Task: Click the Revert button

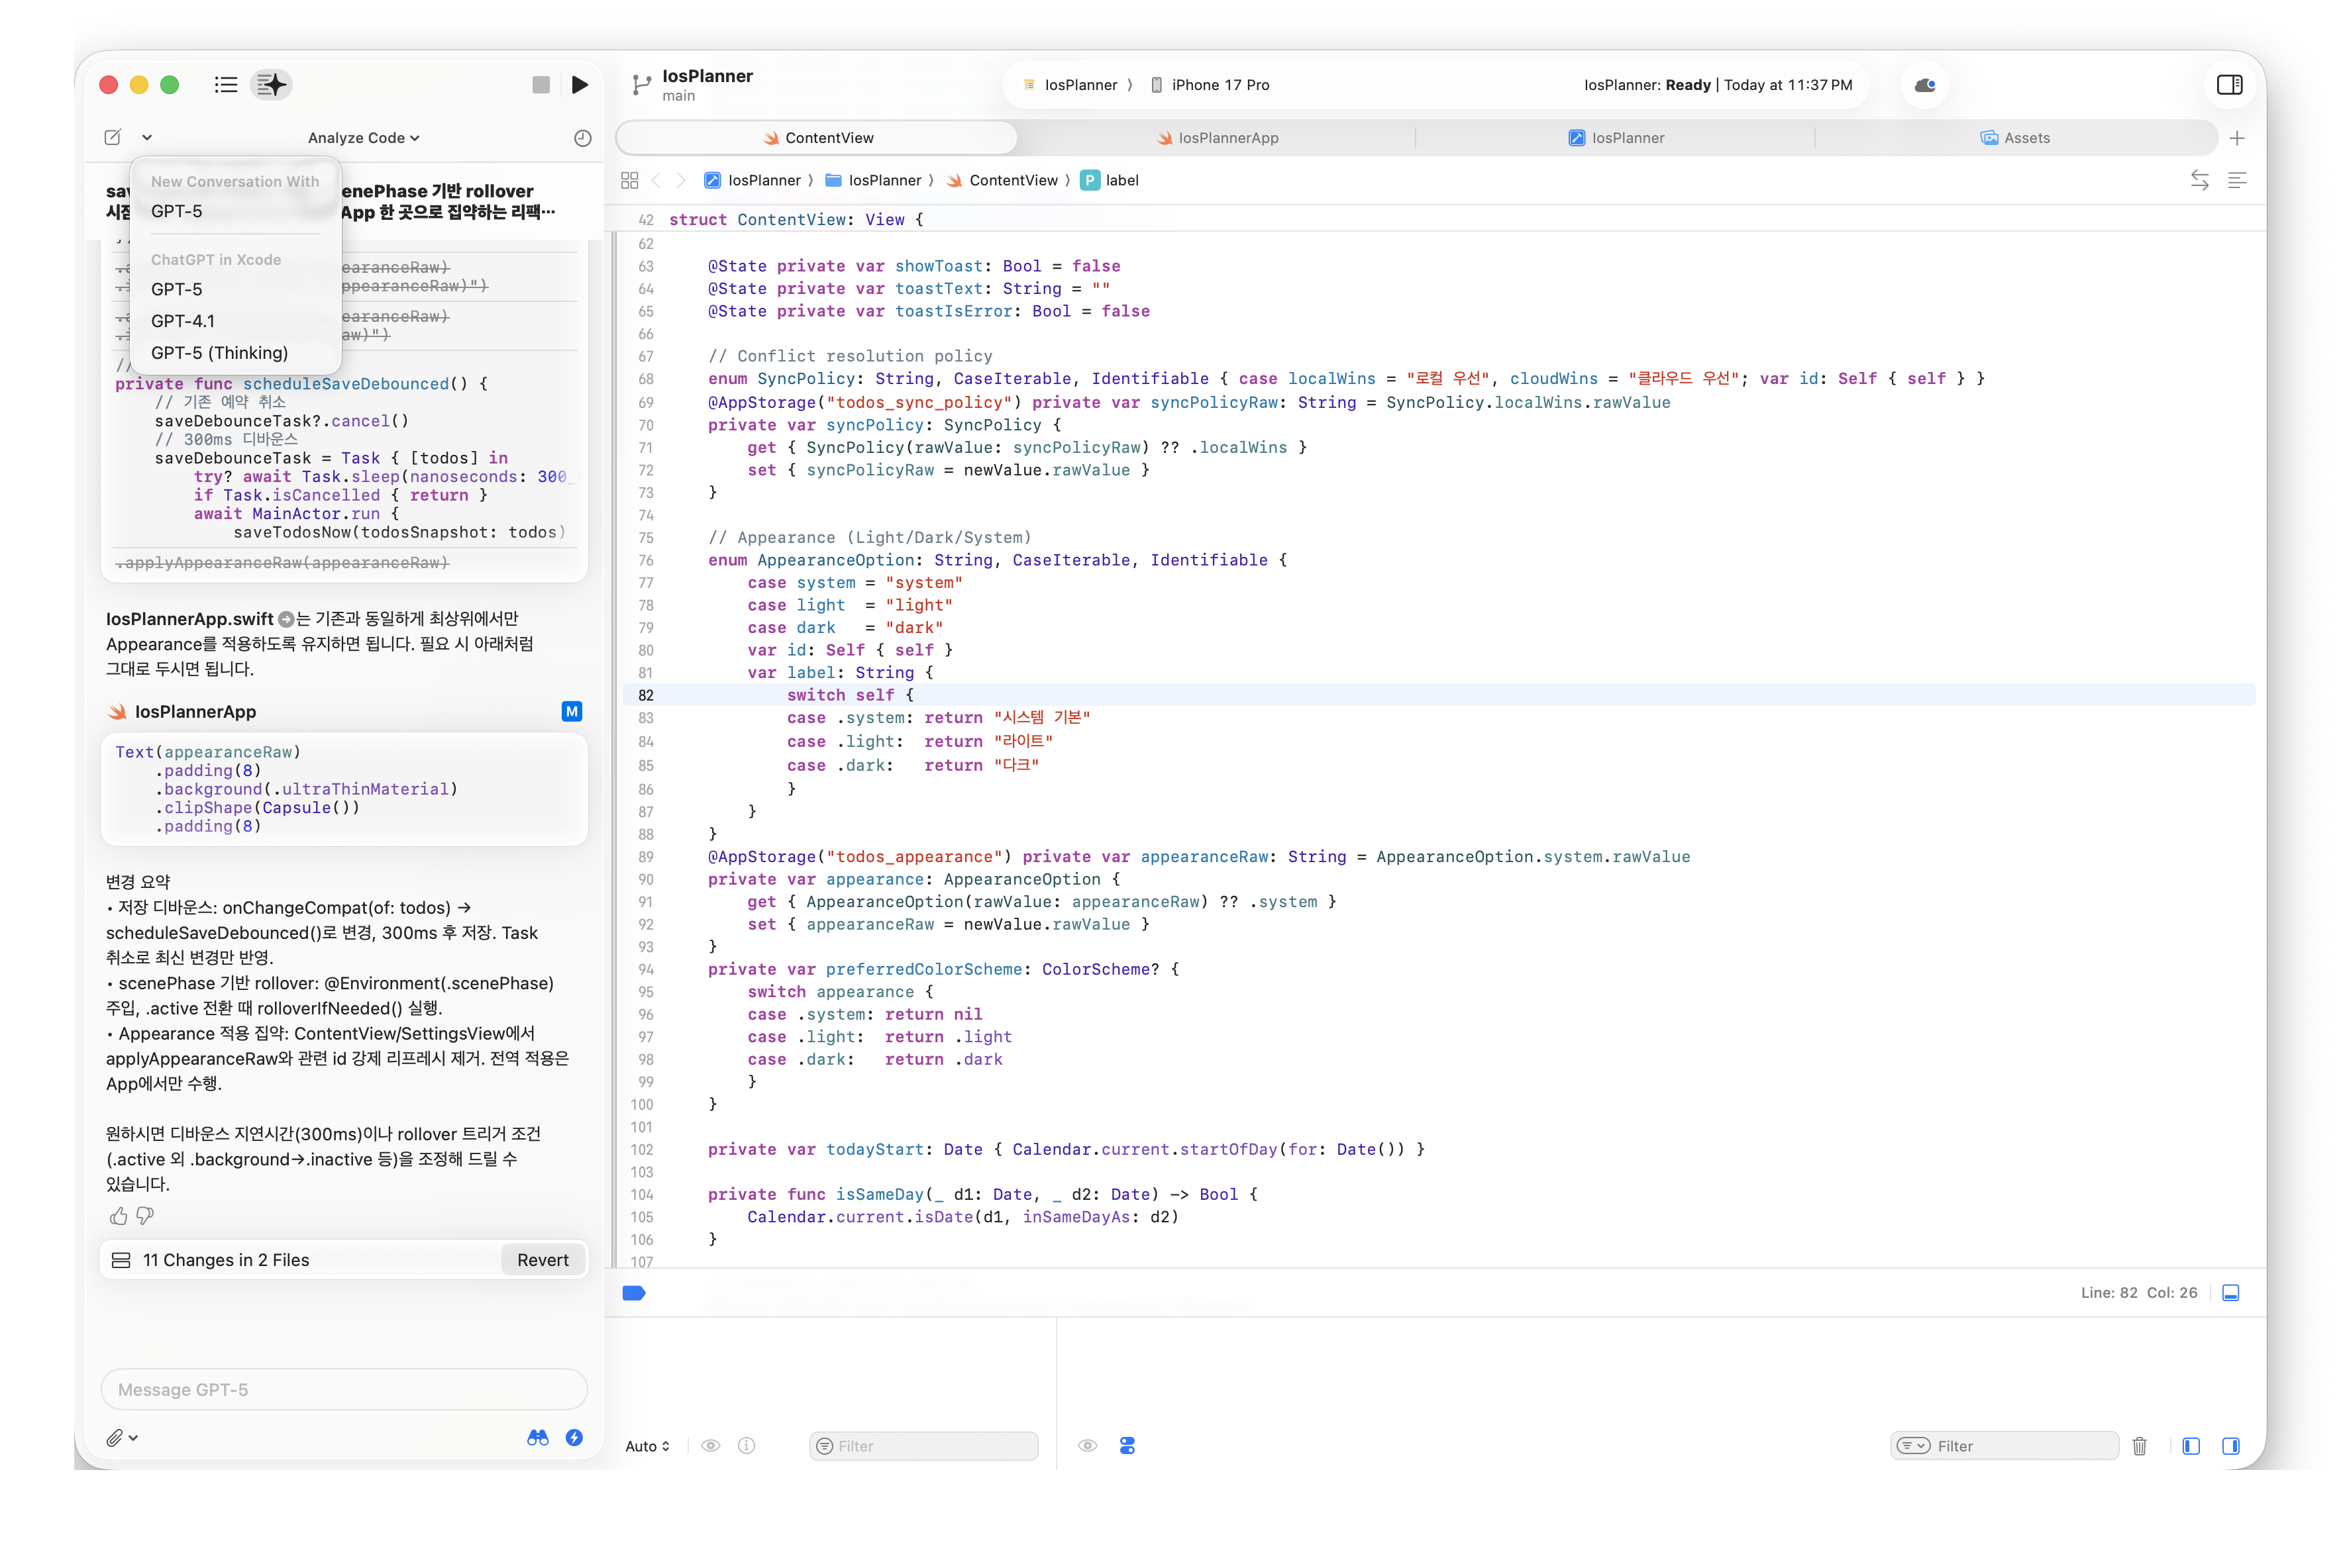Action: (543, 1260)
